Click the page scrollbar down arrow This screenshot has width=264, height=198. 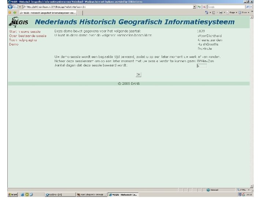click(x=252, y=186)
